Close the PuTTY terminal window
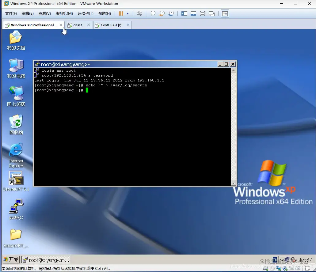This screenshot has height=272, width=316. click(x=233, y=64)
